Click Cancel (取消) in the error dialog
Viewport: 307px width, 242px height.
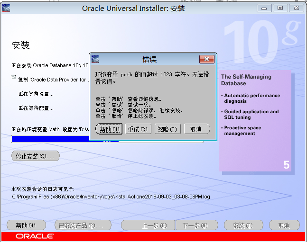click(x=196, y=129)
